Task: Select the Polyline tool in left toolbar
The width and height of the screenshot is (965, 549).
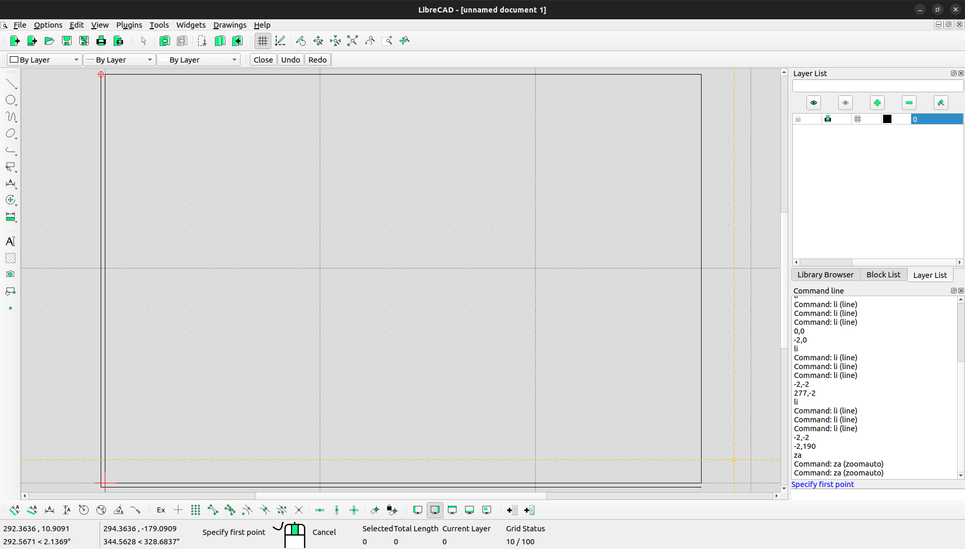Action: point(11,150)
